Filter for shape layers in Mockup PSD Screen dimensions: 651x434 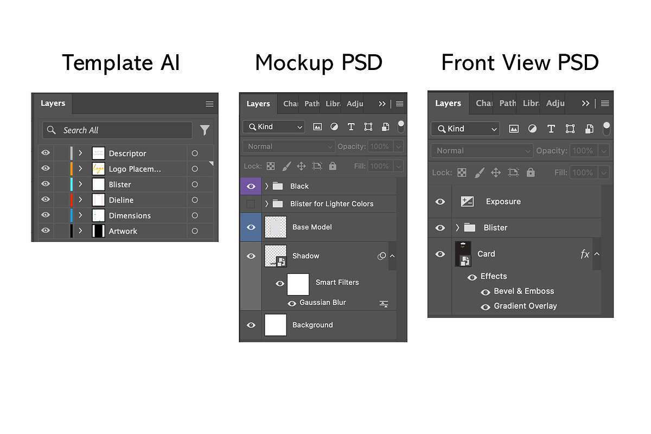(368, 127)
